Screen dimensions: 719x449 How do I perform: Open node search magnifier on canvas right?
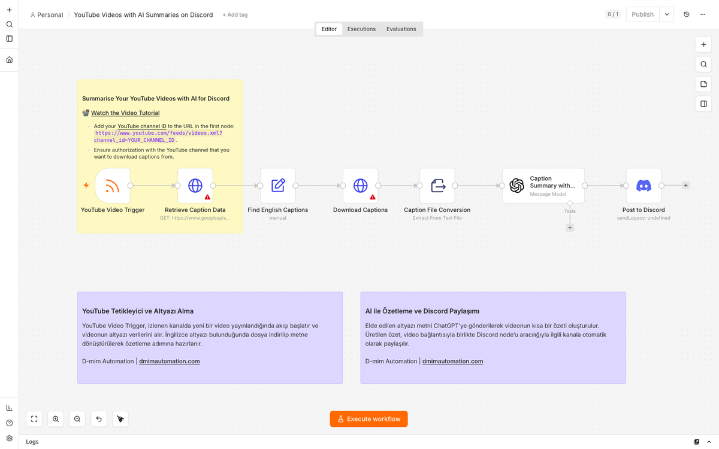pos(703,64)
